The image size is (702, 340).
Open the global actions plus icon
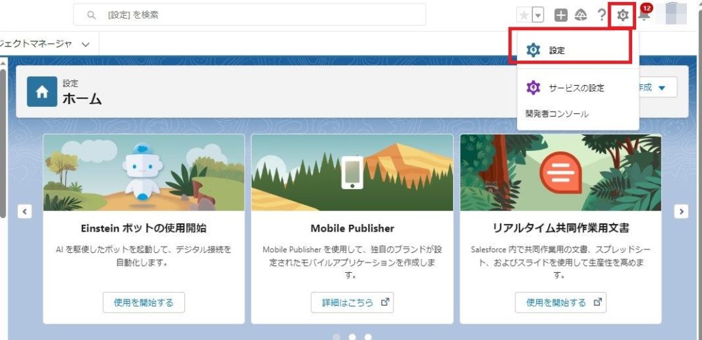click(x=561, y=15)
